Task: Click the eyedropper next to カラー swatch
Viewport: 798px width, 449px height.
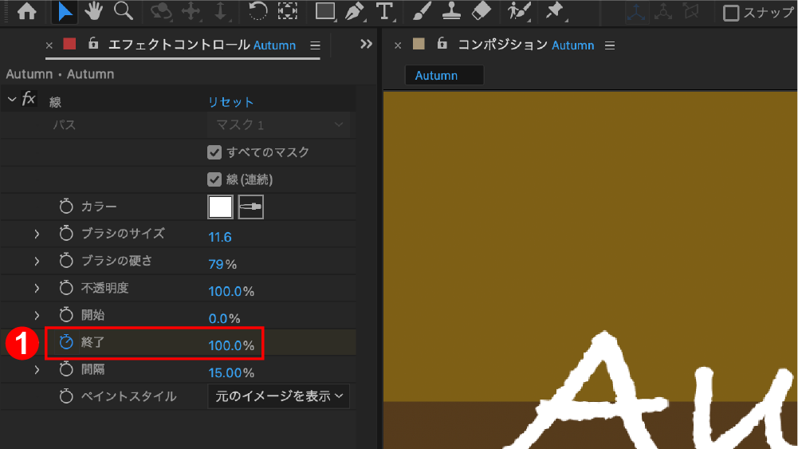Action: [251, 207]
